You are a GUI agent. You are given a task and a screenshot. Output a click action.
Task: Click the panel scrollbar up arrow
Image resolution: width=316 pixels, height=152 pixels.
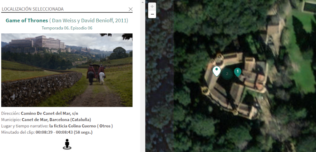click(x=142, y=2)
